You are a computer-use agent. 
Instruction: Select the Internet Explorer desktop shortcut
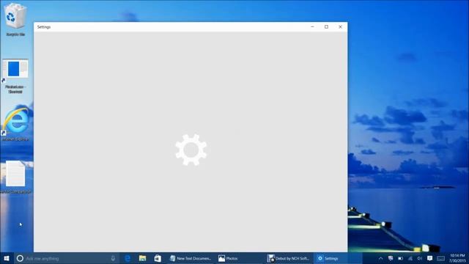click(15, 124)
